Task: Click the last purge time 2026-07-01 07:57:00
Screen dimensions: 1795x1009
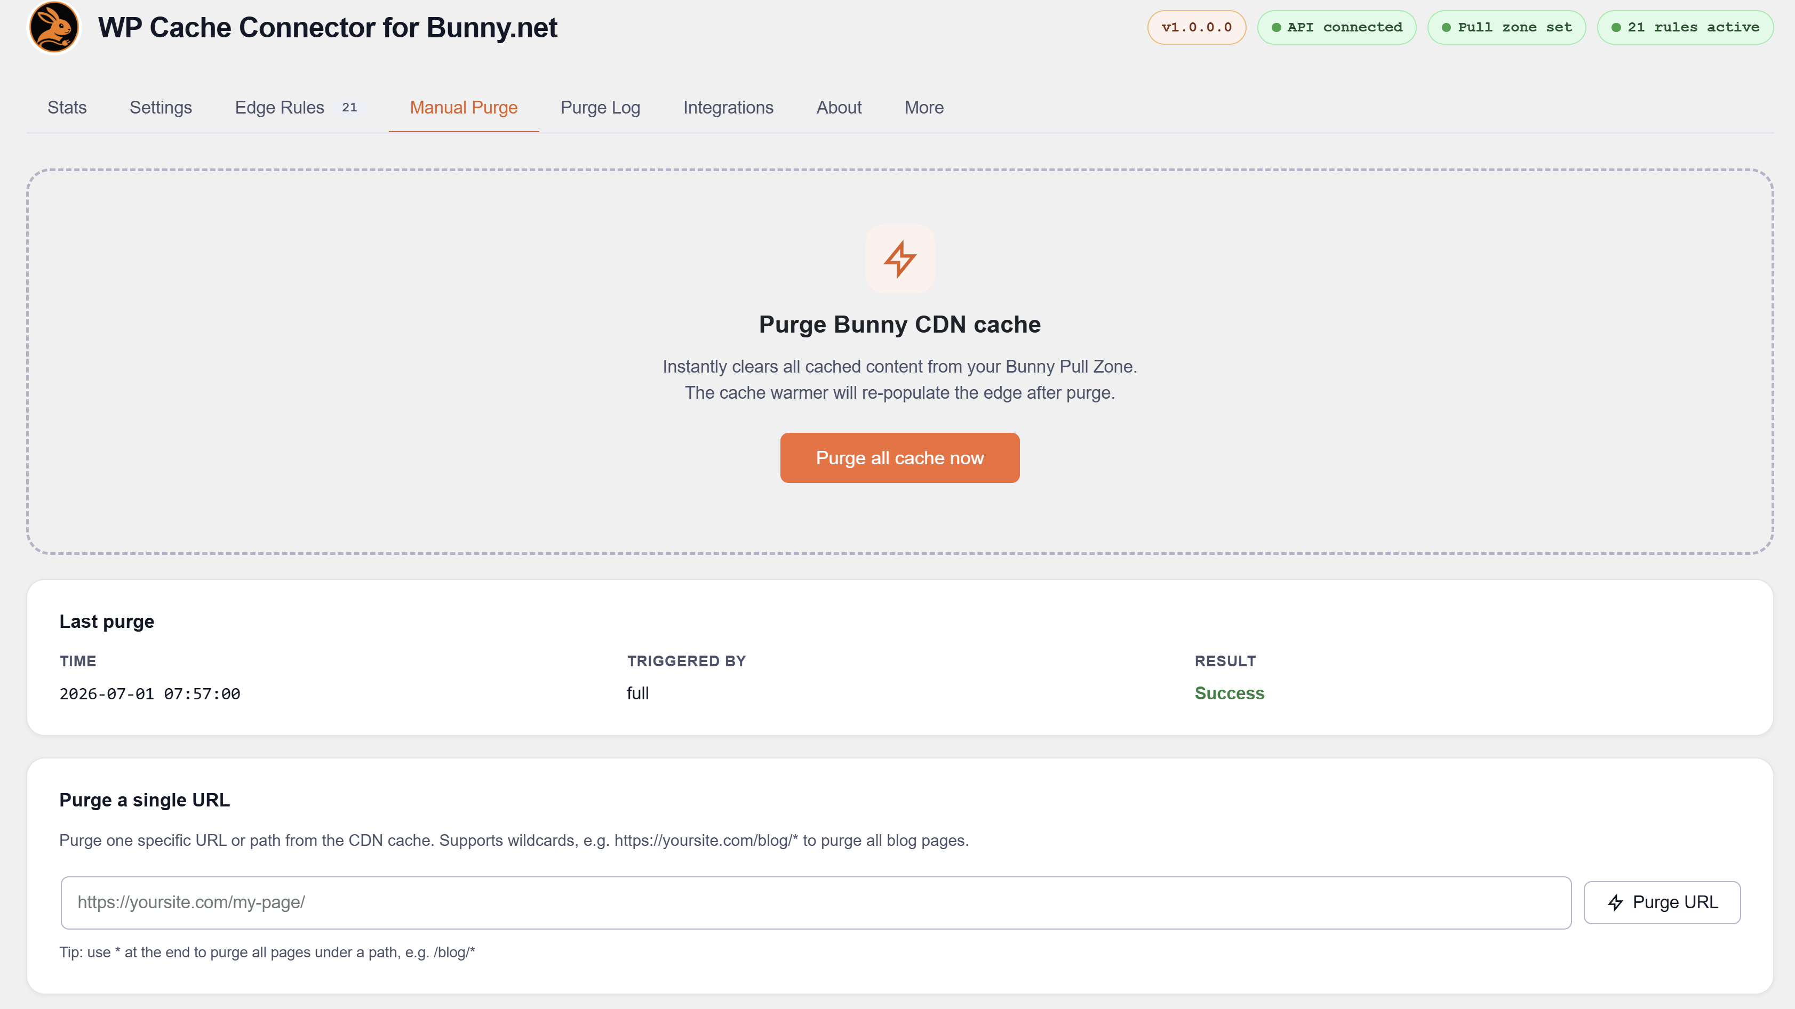Action: pos(150,693)
